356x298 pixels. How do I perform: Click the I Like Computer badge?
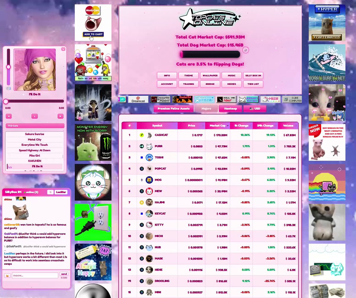pos(292,99)
